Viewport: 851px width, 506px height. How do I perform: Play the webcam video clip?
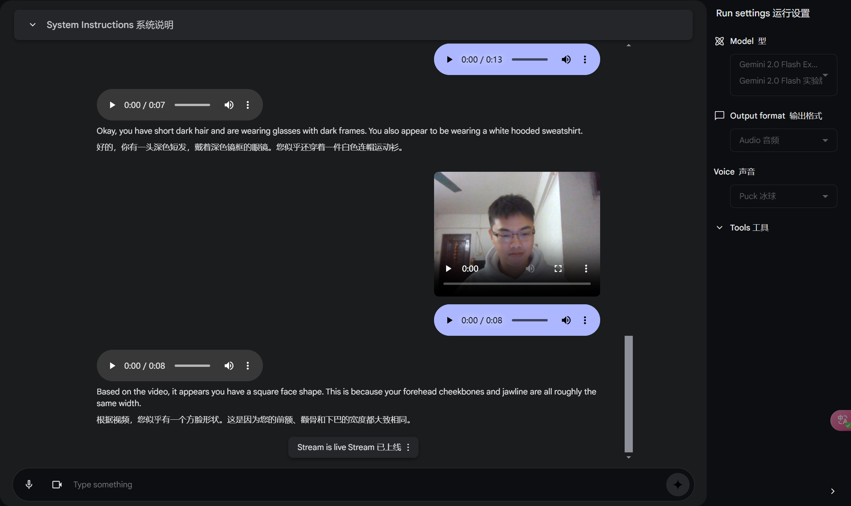448,269
